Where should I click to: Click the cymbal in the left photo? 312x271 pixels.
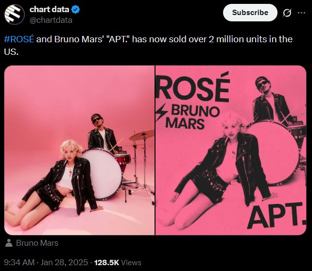pyautogui.click(x=141, y=135)
